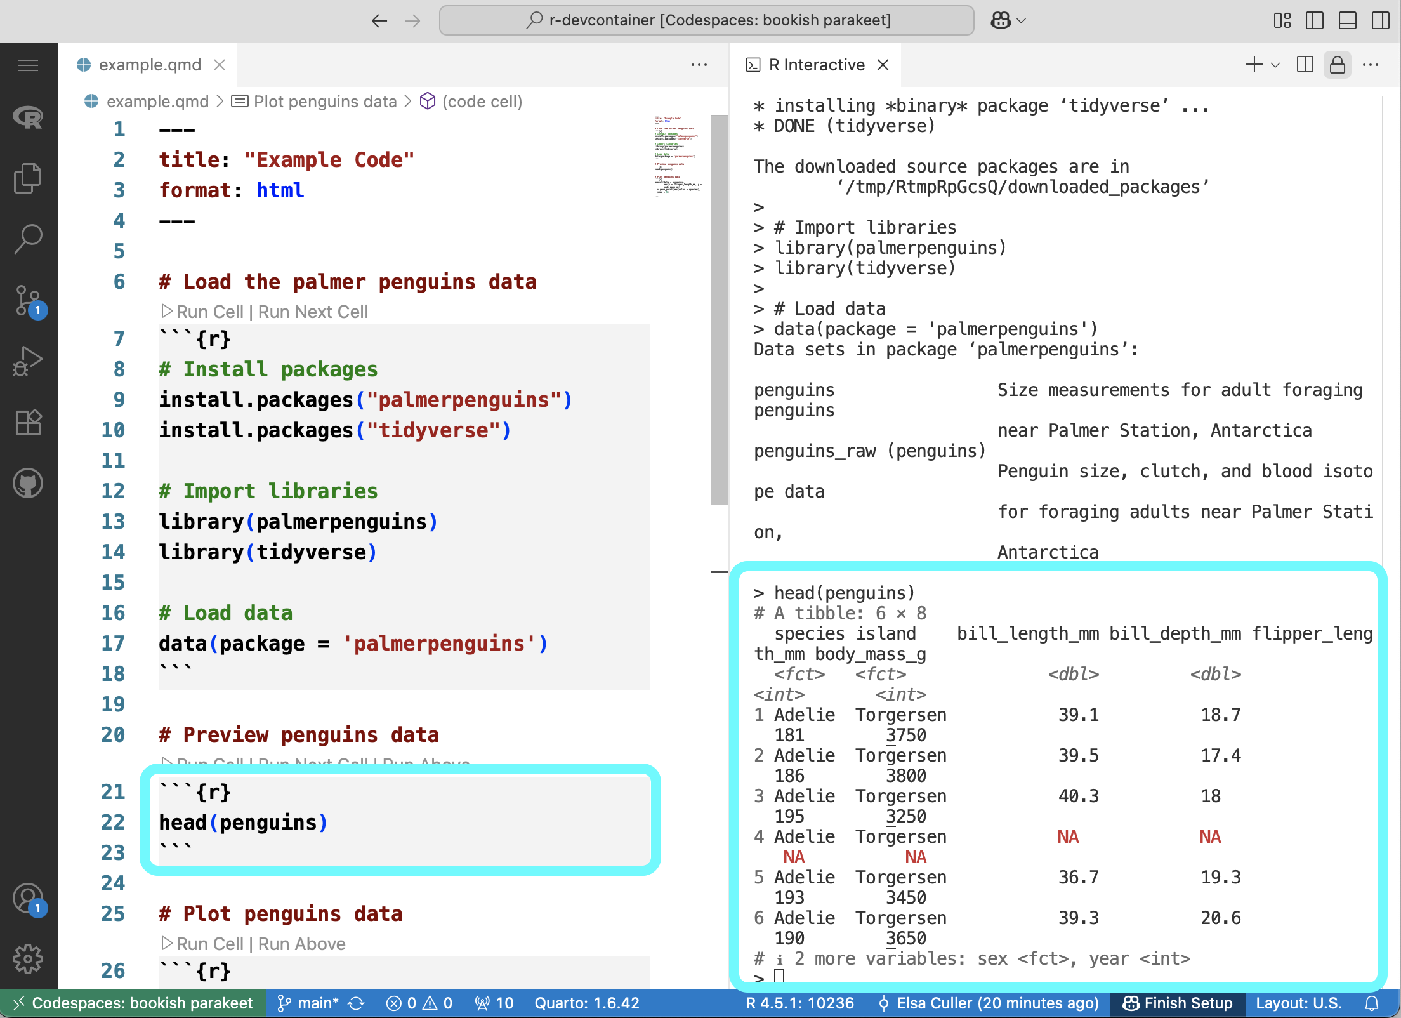Click Run Next Cell above line 7
This screenshot has width=1401, height=1018.
click(313, 312)
